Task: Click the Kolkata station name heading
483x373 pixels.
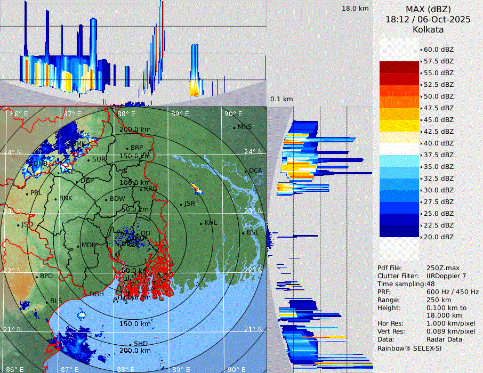Action: tap(428, 29)
